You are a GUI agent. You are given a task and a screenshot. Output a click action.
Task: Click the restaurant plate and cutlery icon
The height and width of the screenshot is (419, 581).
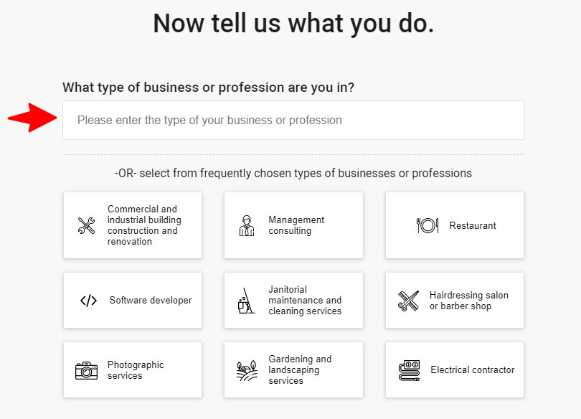click(x=428, y=225)
